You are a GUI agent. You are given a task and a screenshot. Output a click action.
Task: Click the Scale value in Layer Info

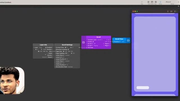47,53
